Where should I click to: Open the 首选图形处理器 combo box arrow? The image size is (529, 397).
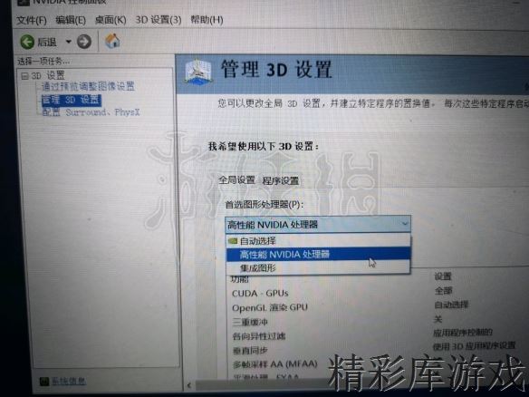405,224
